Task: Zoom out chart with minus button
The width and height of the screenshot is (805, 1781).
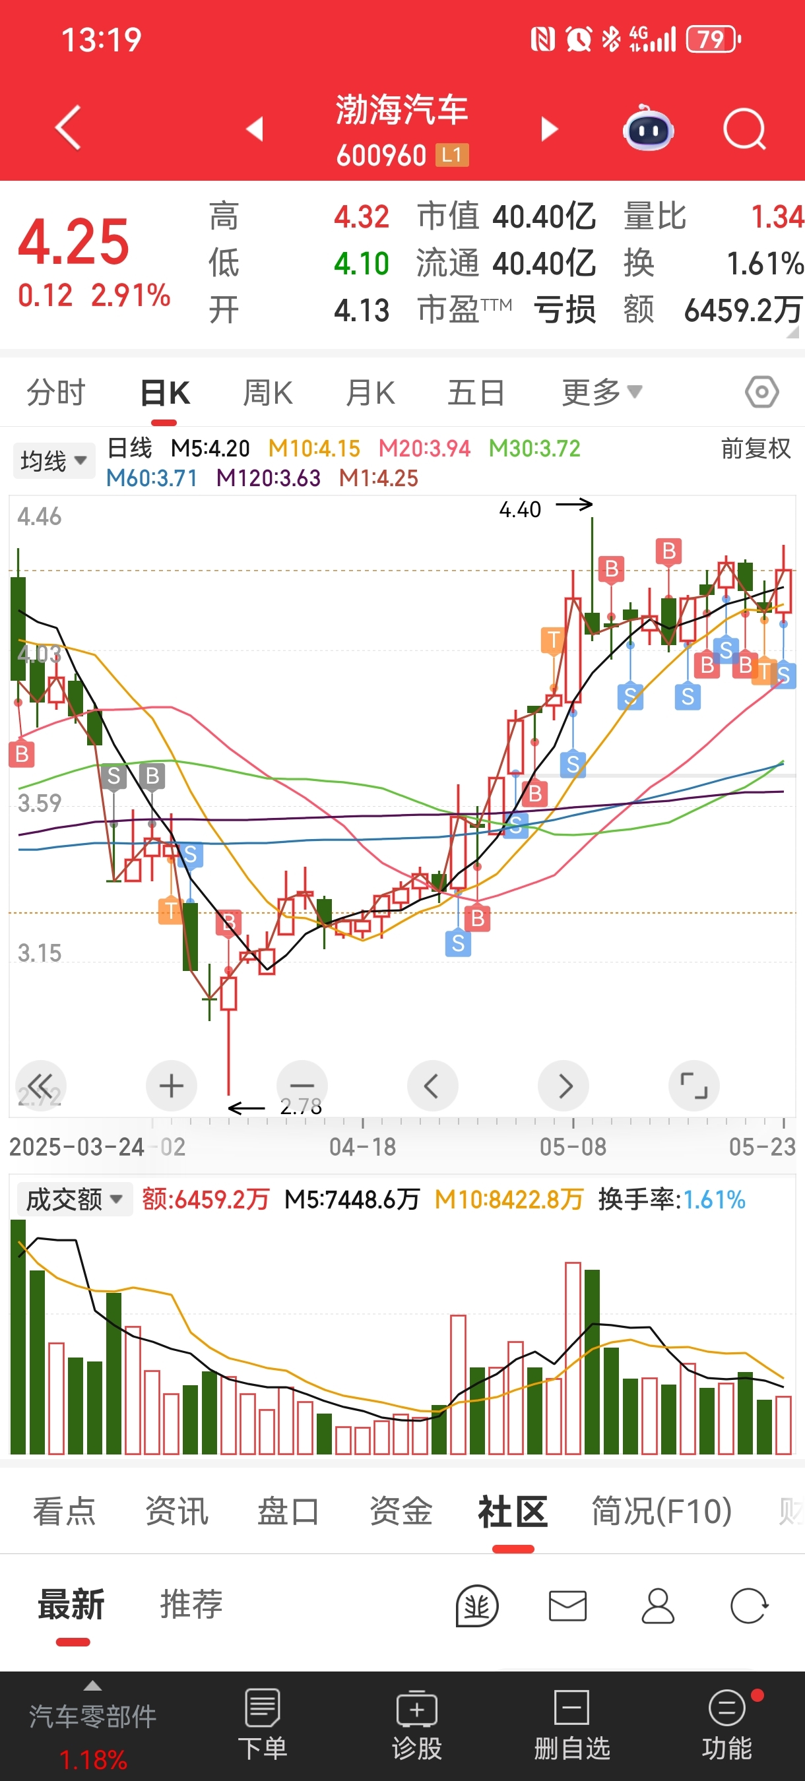Action: tap(302, 1086)
